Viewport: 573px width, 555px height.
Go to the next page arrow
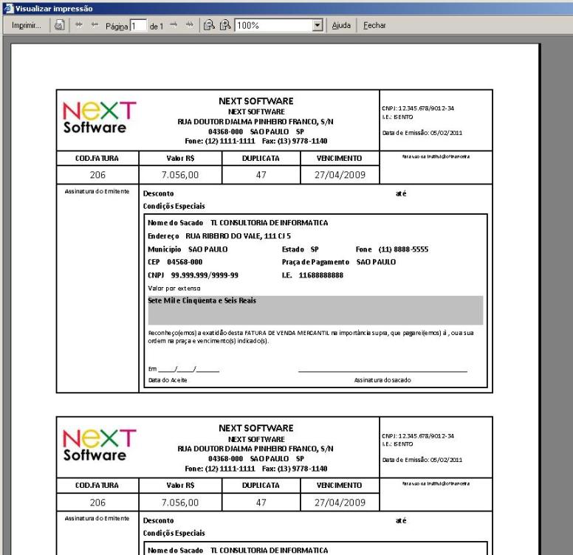pos(174,25)
